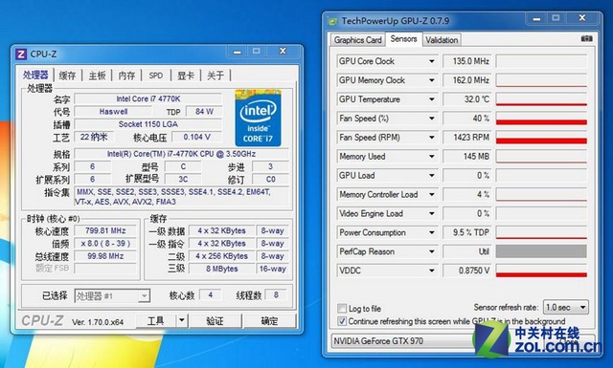Click the GPU-Z title bar app icon
Viewport: 613px width, 368px height.
(x=333, y=21)
